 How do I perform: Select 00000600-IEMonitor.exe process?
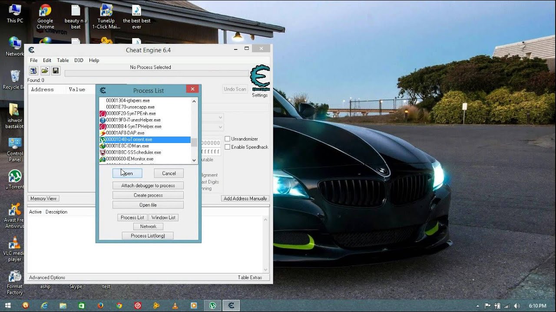(145, 159)
